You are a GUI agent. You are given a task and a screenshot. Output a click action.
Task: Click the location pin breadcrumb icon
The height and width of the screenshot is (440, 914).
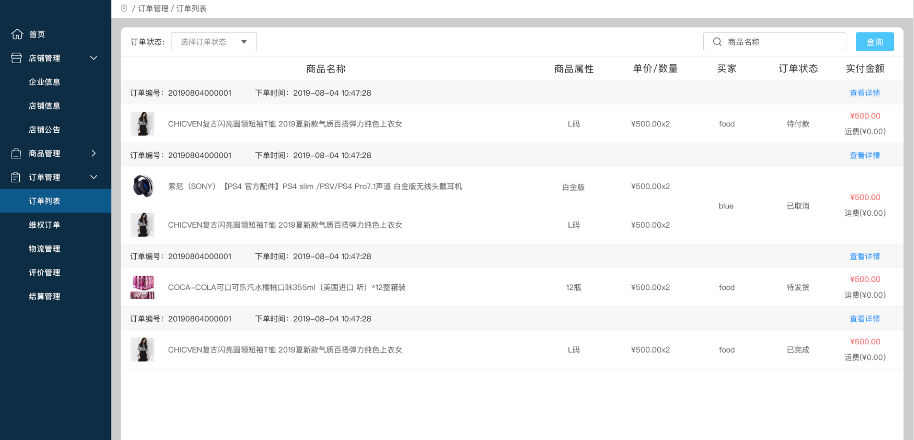[124, 9]
